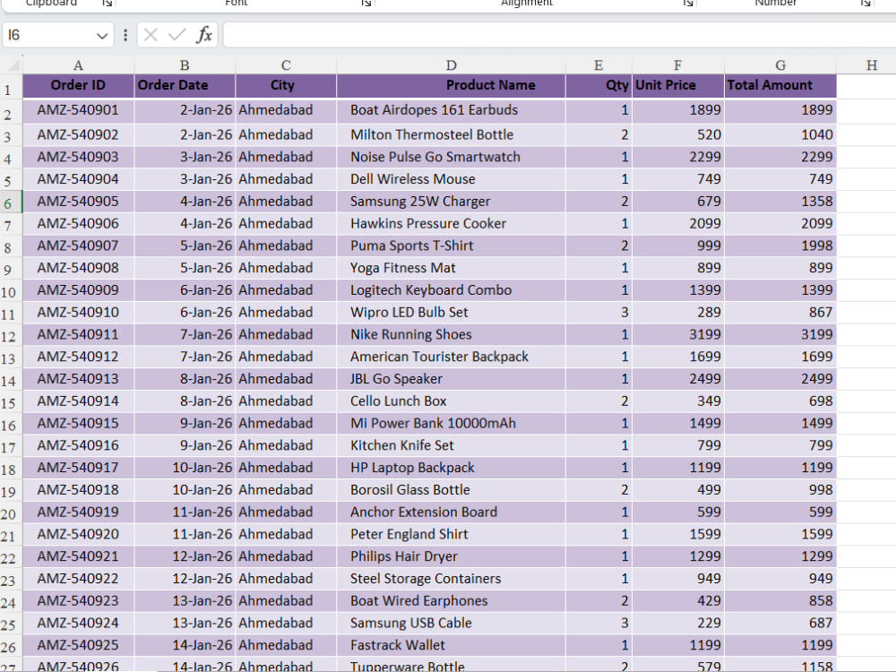Image resolution: width=896 pixels, height=672 pixels.
Task: Click Anchor Extension Board cell
Action: [x=451, y=512]
